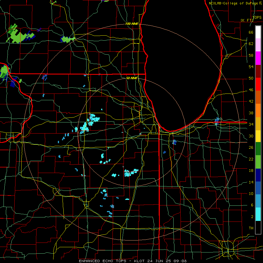Viewport: 263px width, 263px height.
Task: Click the legend value 62
Action: (251, 44)
